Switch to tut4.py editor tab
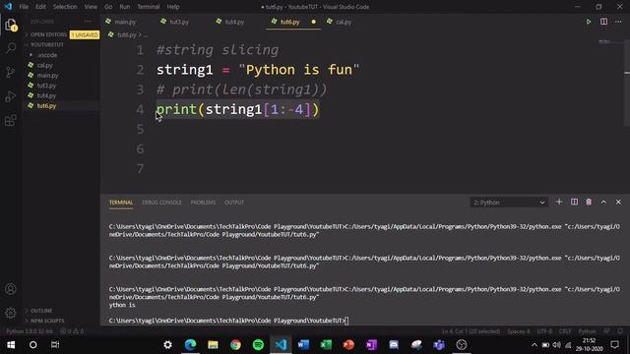 pos(234,22)
